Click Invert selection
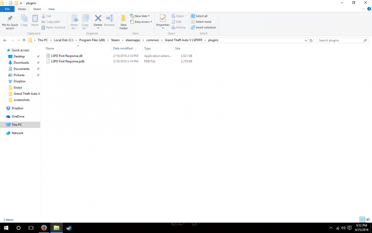Viewport: 372px width, 233px height. (x=203, y=27)
